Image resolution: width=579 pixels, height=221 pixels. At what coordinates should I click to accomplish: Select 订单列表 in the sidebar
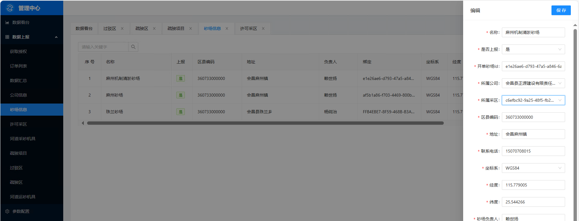click(18, 66)
